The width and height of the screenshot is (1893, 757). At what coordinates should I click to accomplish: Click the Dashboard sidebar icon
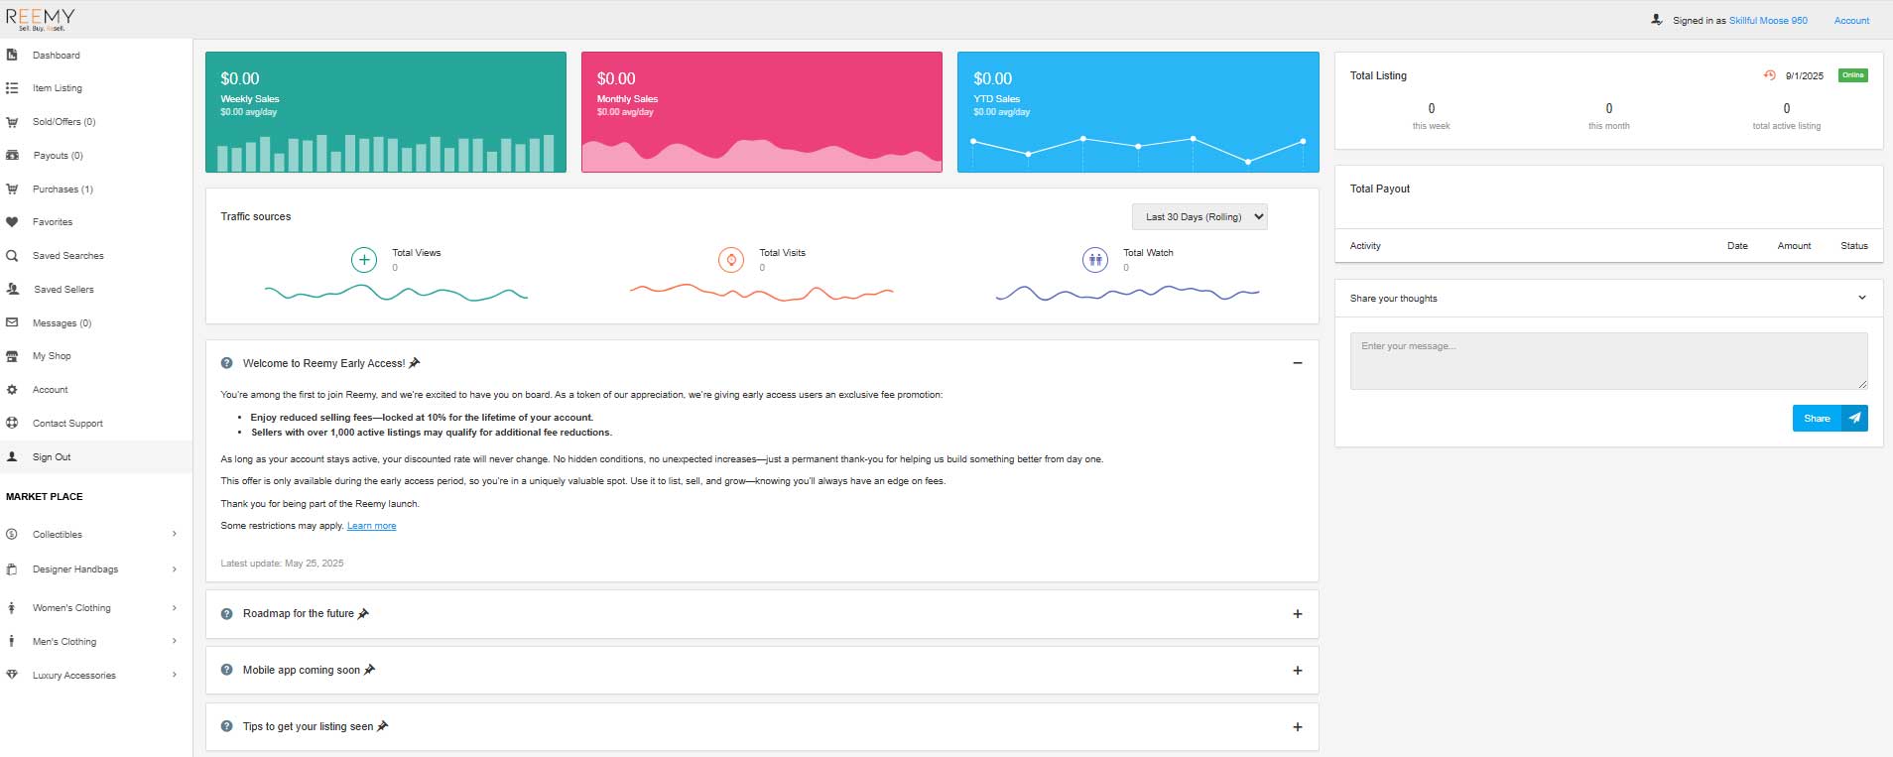[x=12, y=55]
